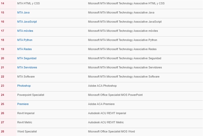Select row number 14 cell
The height and width of the screenshot is (136, 203).
pos(8,5)
